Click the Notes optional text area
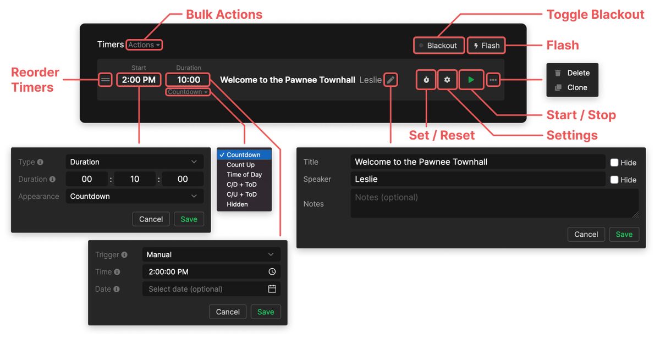Image resolution: width=660 pixels, height=339 pixels. click(494, 203)
